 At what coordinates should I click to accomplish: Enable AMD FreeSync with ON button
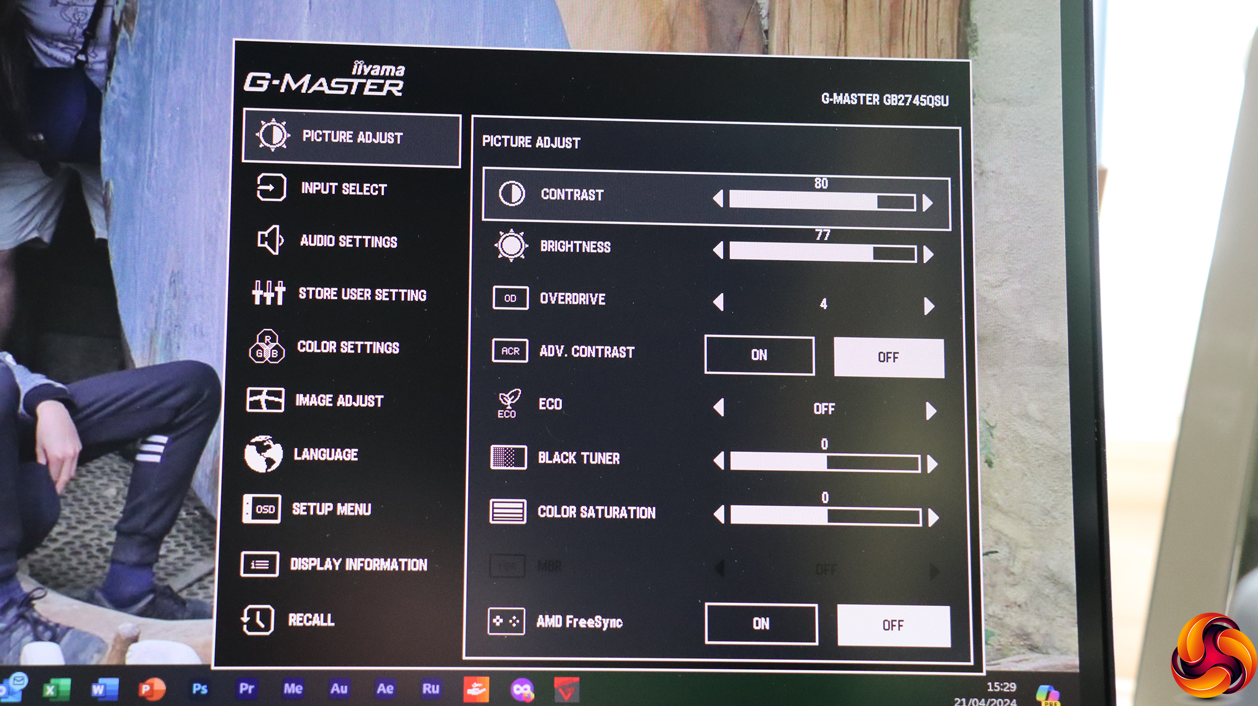[x=761, y=624]
